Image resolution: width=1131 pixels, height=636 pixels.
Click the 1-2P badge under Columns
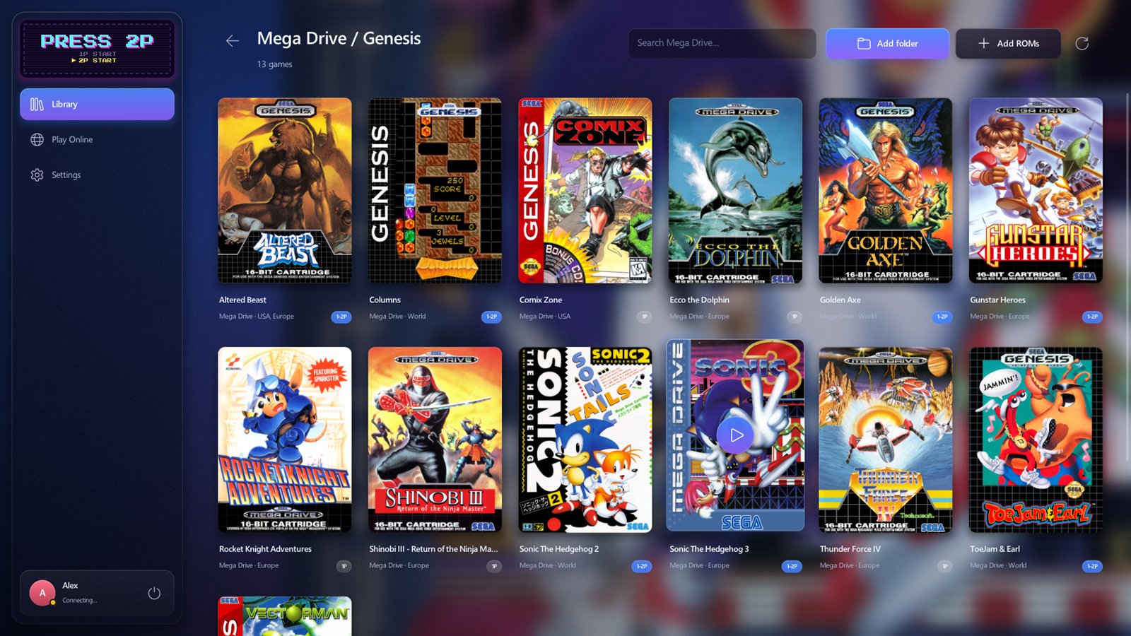pos(491,317)
